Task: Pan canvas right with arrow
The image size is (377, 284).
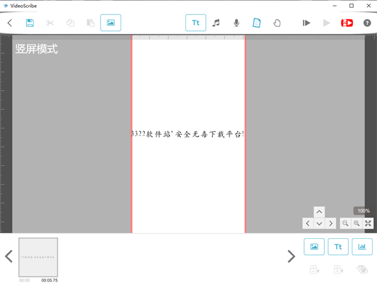Action: coord(331,223)
